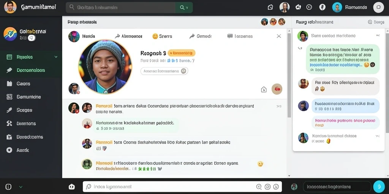This screenshot has height=194, width=389.
Task: Click the blue chat bubble in right panel
Action: [x=346, y=106]
